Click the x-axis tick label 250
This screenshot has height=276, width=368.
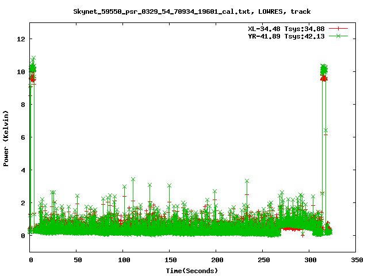[x=263, y=260]
